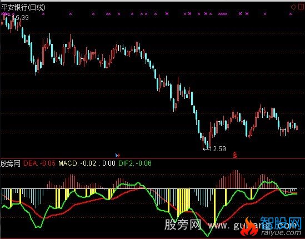This screenshot has width=305, height=239.
Task: Click the 平安银行(日线) chart title
Action: [x=23, y=7]
